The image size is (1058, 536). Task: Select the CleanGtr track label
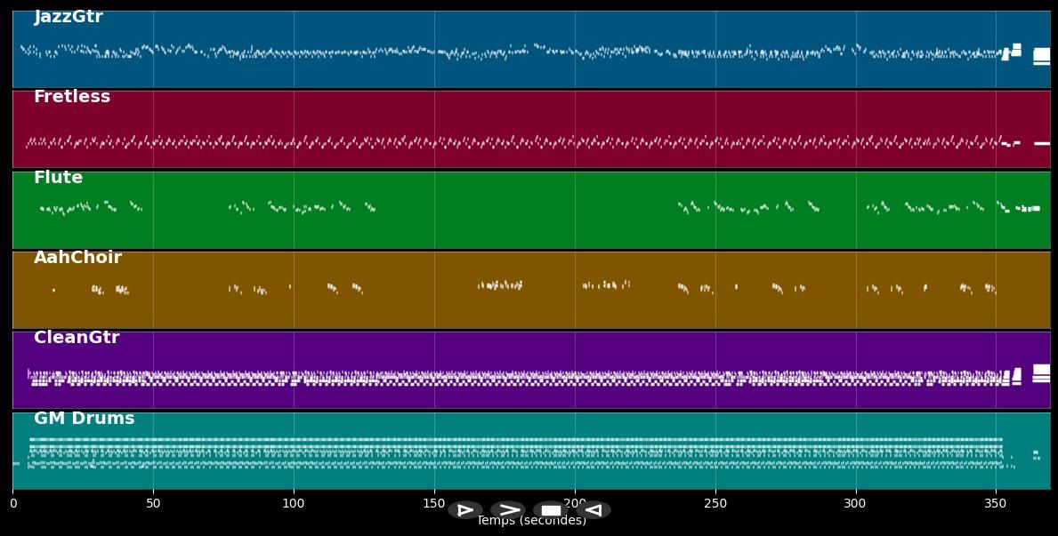77,338
